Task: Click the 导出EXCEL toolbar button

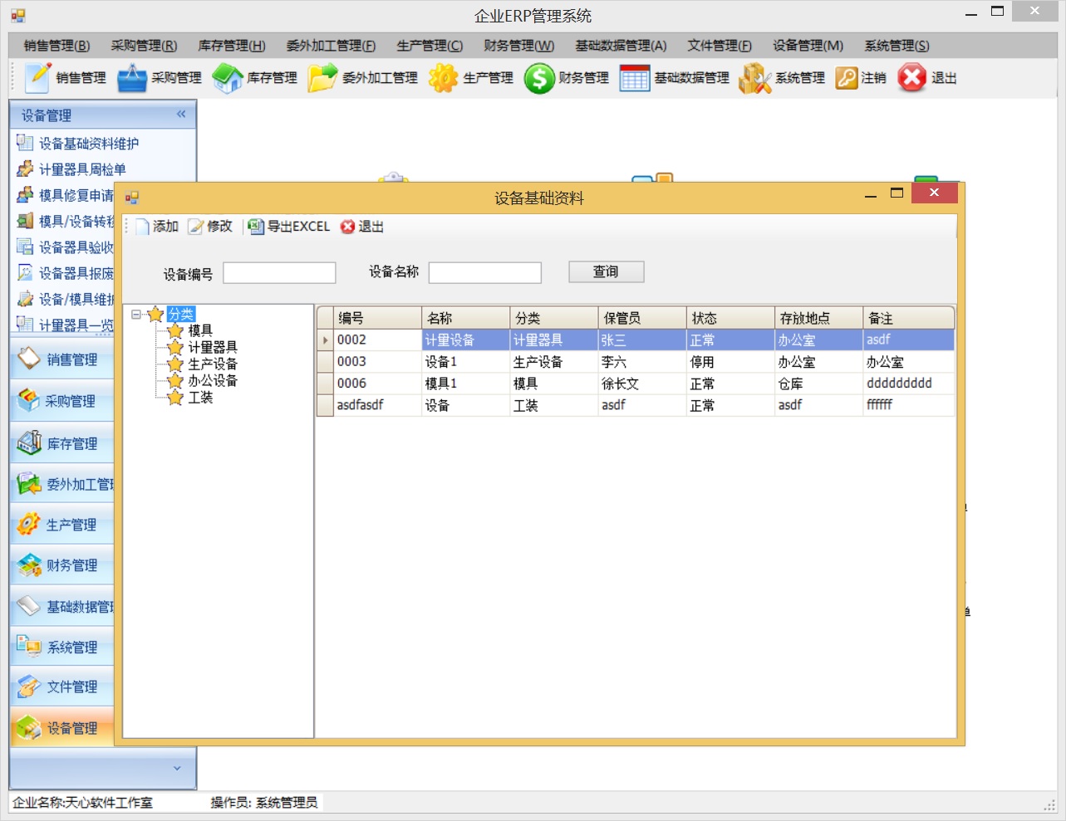Action: click(289, 227)
